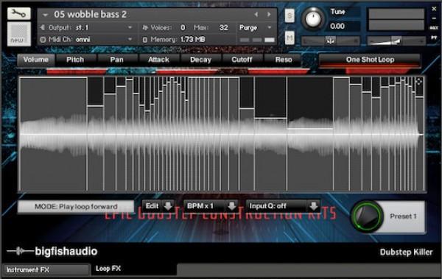Click the dice icon in the waveform corner
Screen dimensions: 442x279
pos(419,82)
